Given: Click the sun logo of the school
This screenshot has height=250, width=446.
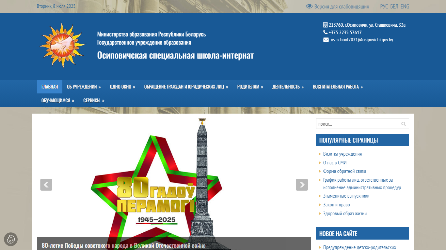Looking at the screenshot, I should (62, 45).
